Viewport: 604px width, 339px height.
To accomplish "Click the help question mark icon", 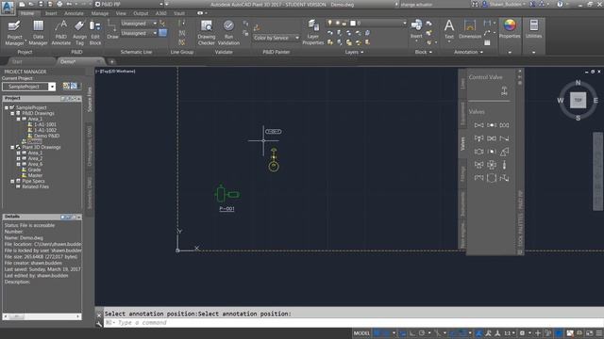I will (x=560, y=4).
